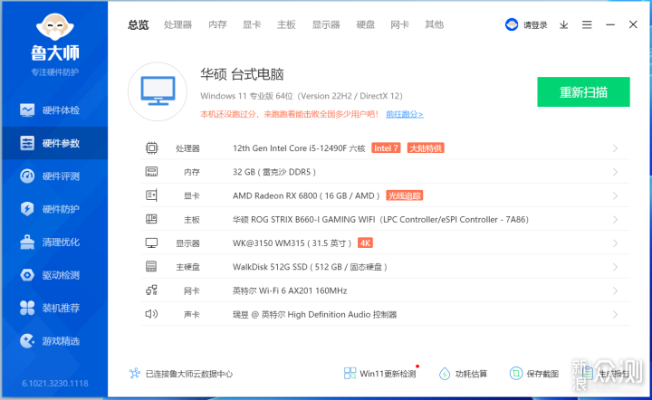Viewport: 652px width, 400px height.
Task: Click the motherboard icon
Action: pyautogui.click(x=151, y=219)
